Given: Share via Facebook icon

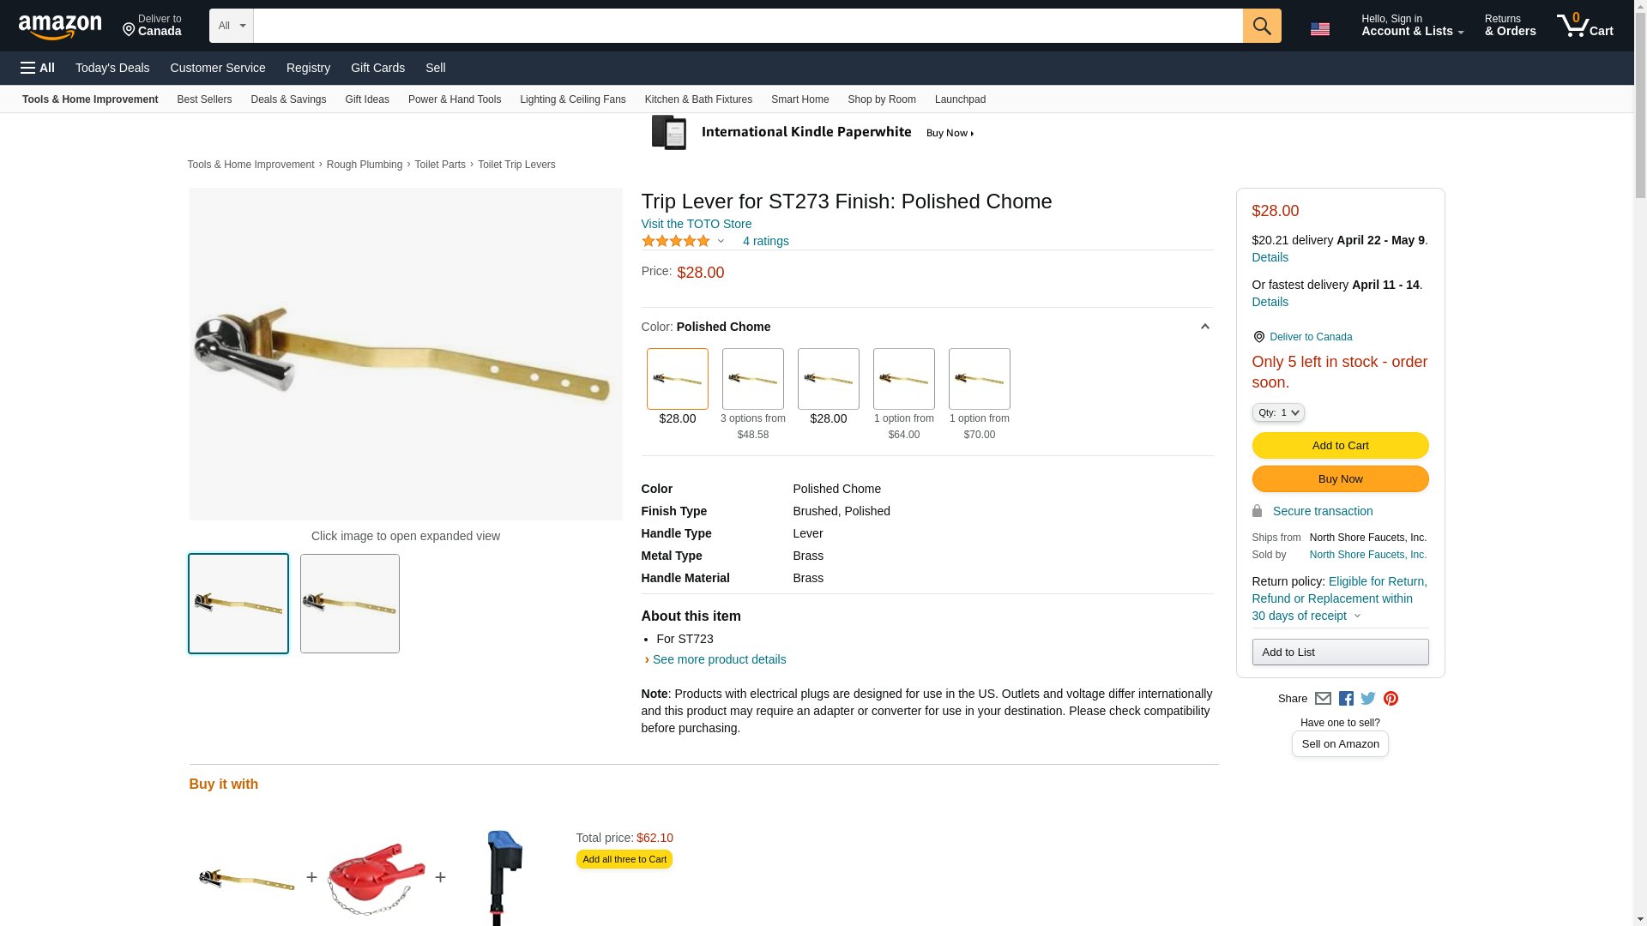Looking at the screenshot, I should point(1345,699).
